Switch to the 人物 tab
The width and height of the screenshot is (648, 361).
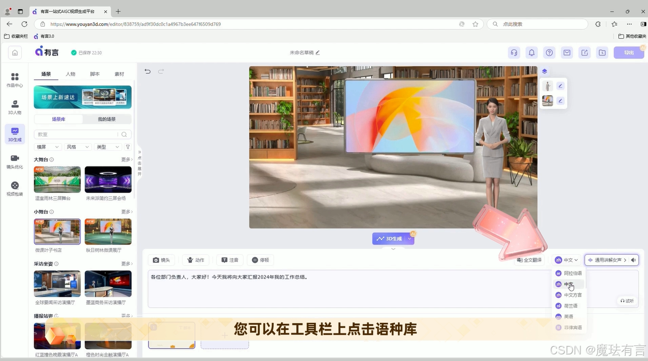click(x=71, y=74)
